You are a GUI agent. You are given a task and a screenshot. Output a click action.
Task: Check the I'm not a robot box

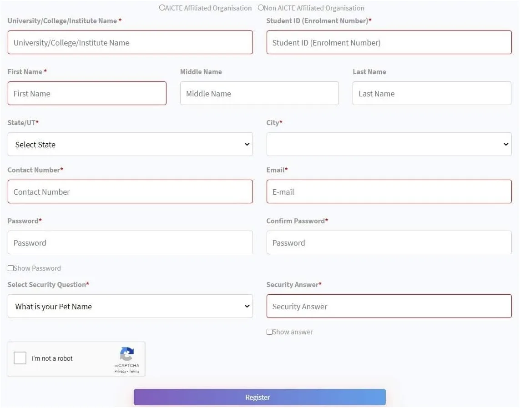coord(20,358)
